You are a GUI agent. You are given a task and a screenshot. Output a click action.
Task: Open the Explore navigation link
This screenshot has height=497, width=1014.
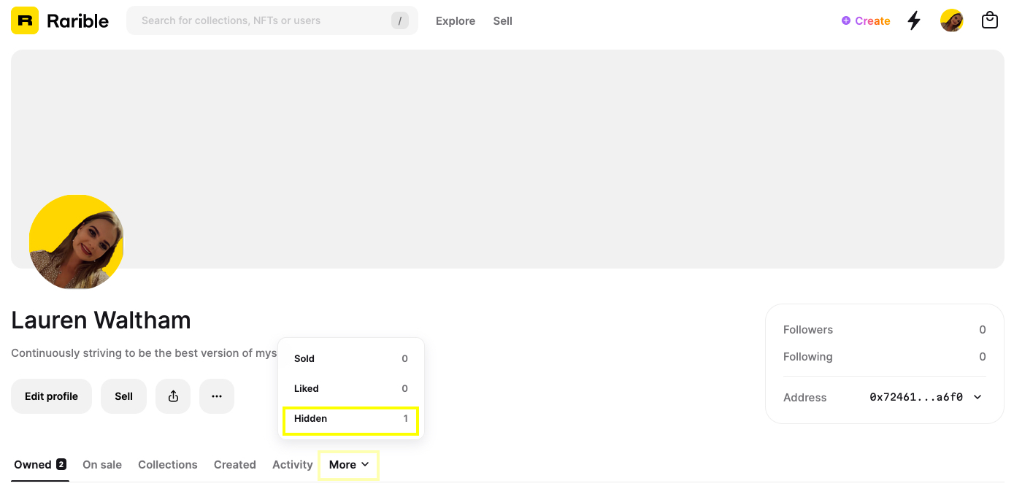[456, 21]
